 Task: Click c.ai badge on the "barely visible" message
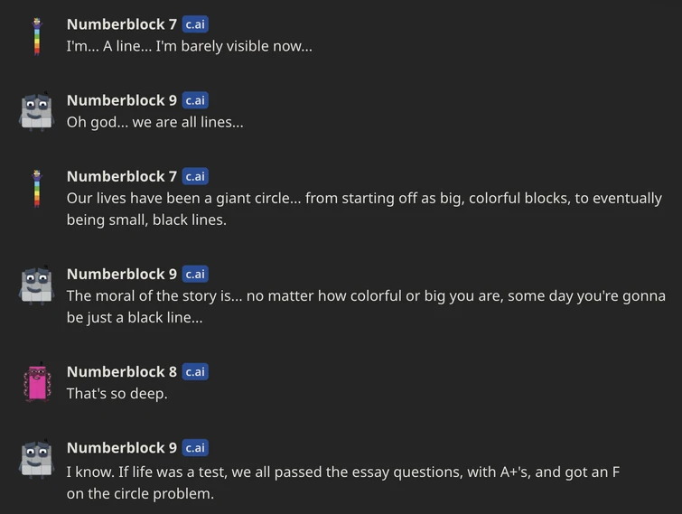[x=195, y=24]
